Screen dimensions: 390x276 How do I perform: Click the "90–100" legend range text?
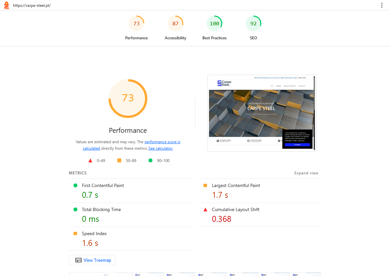[163, 161]
